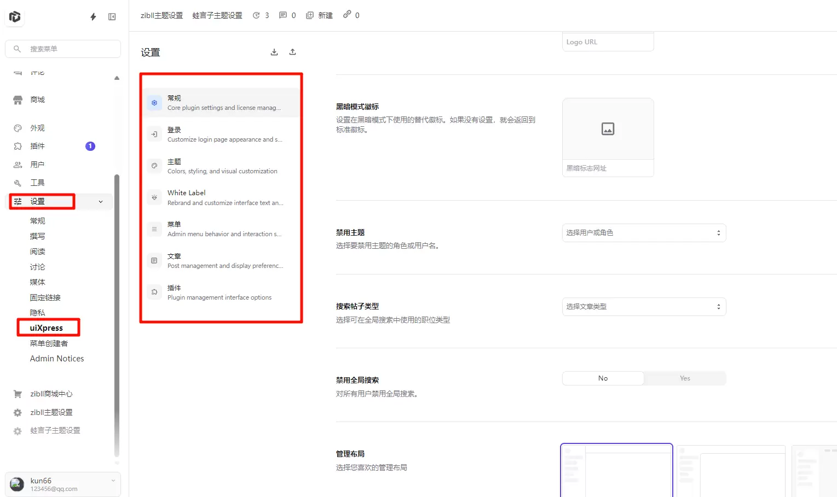Select 蛙言子主题设置 in the top bar
837x497 pixels.
pyautogui.click(x=217, y=15)
